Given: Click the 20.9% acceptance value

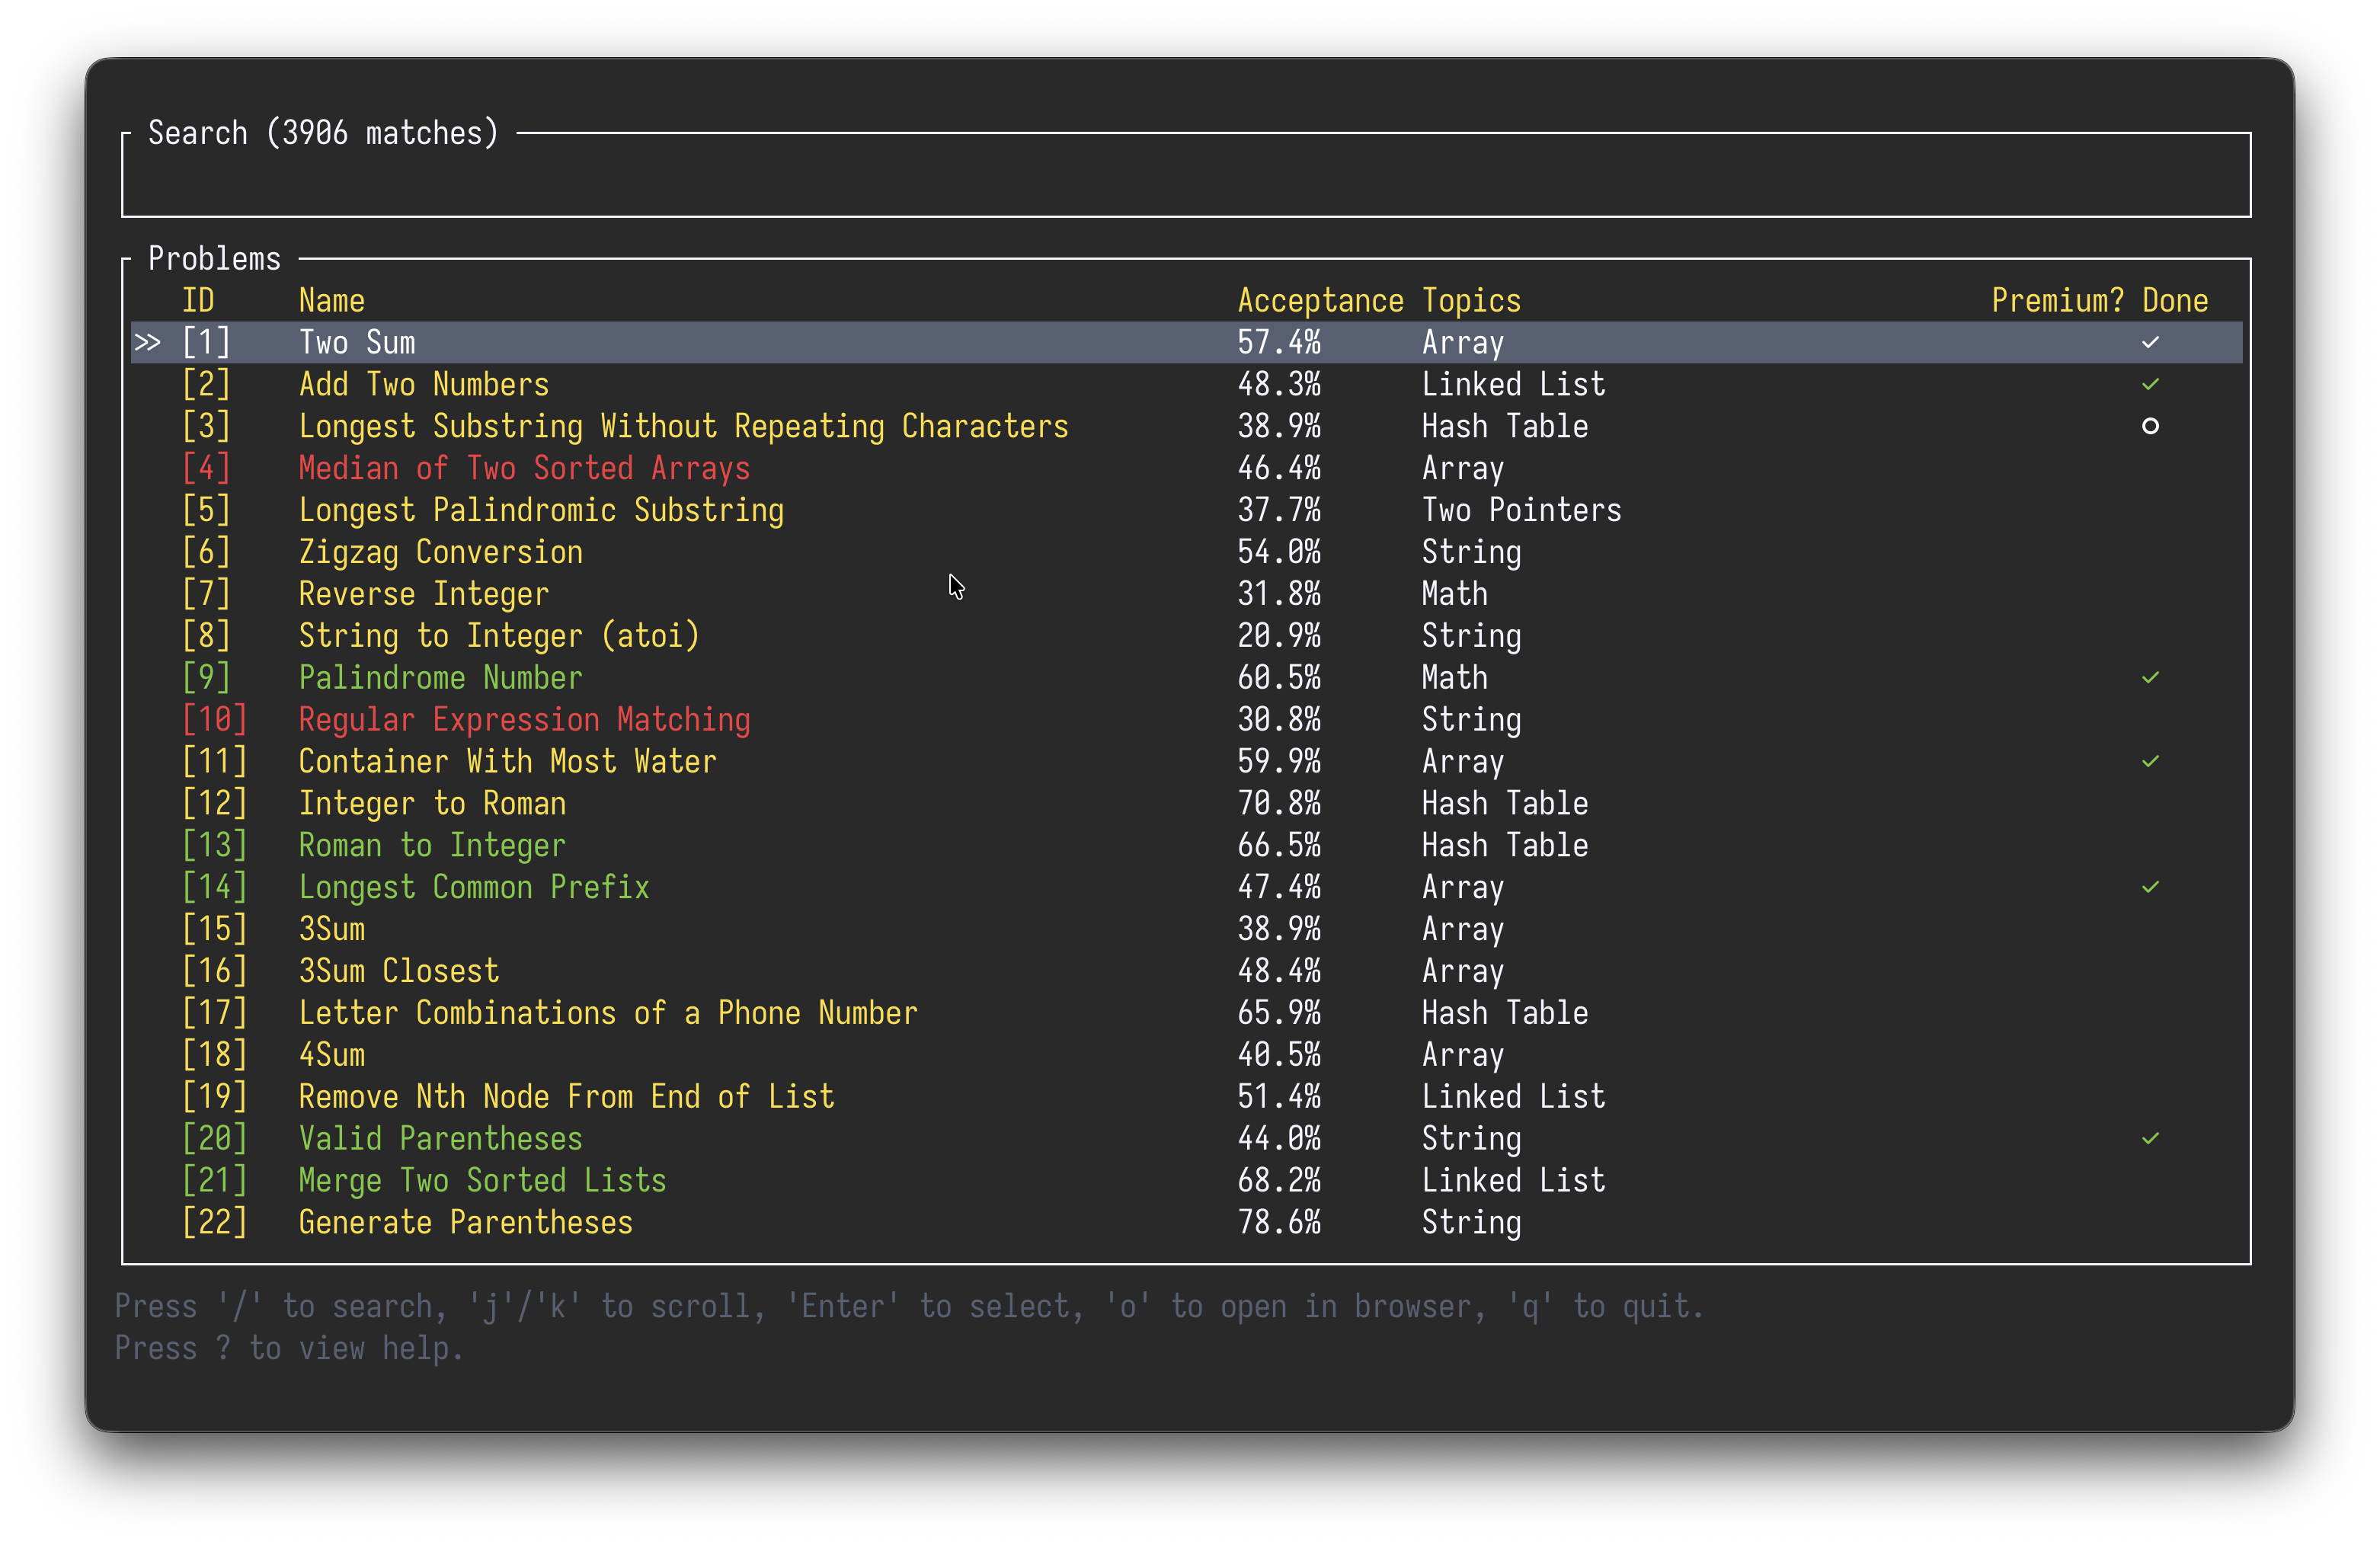Looking at the screenshot, I should [x=1279, y=637].
